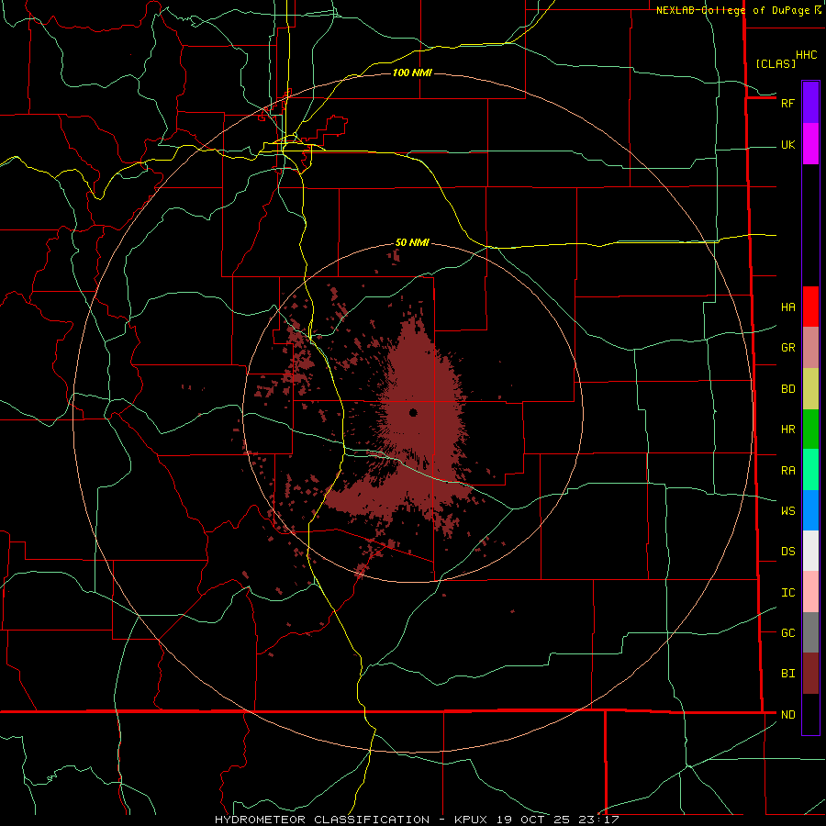Image resolution: width=826 pixels, height=826 pixels.
Task: Click the HHC product code label
Action: coord(806,55)
